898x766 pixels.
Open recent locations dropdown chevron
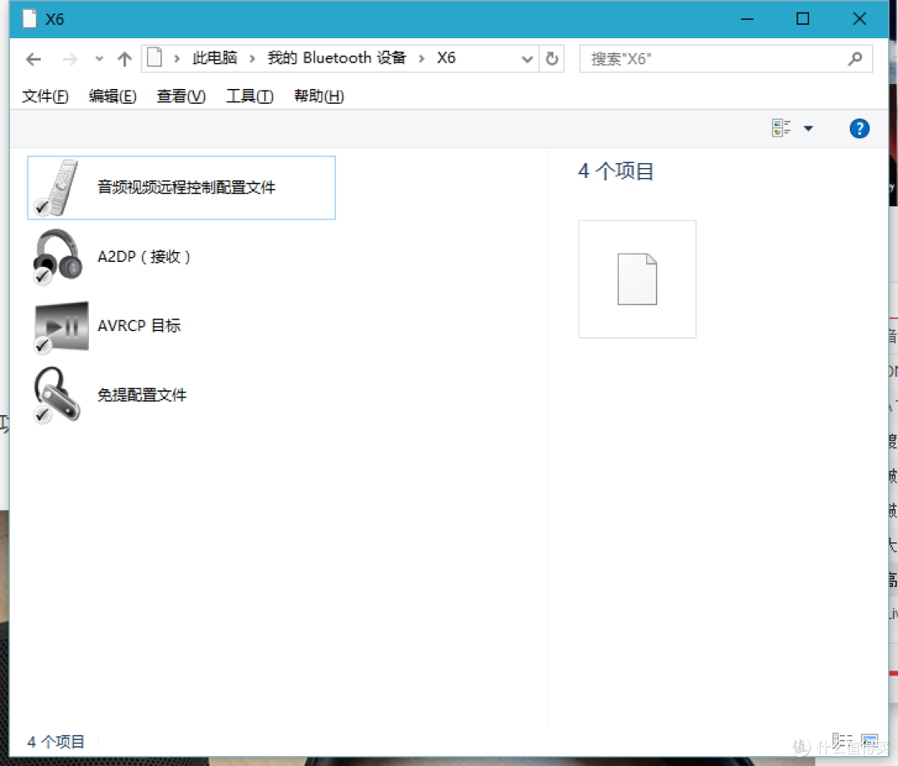click(99, 58)
